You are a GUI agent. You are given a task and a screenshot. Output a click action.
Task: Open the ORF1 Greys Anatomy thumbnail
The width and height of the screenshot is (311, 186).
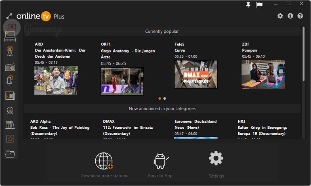[x=122, y=81]
